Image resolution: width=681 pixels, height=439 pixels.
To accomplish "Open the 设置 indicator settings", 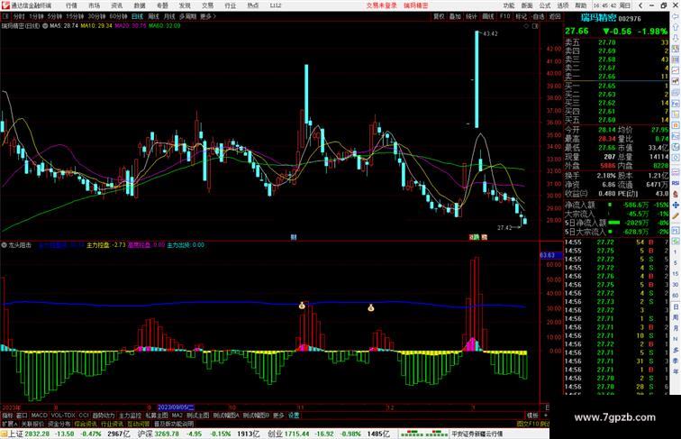I will (x=294, y=416).
